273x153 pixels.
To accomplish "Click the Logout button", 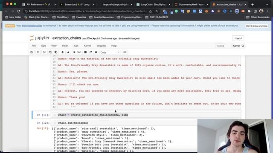I will tap(238, 38).
